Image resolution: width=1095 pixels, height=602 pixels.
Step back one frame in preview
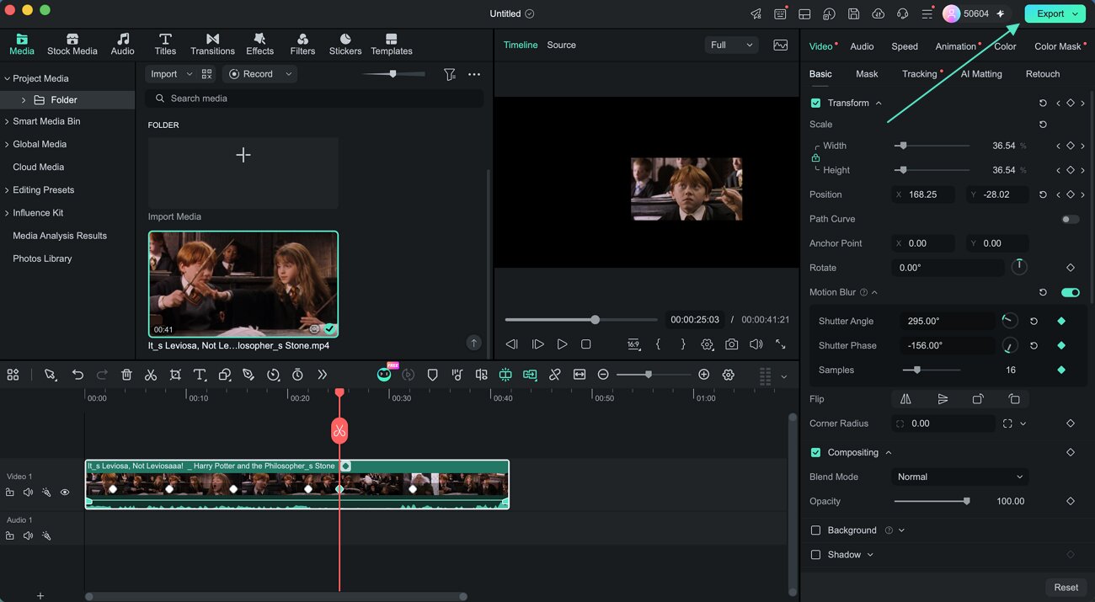point(511,344)
